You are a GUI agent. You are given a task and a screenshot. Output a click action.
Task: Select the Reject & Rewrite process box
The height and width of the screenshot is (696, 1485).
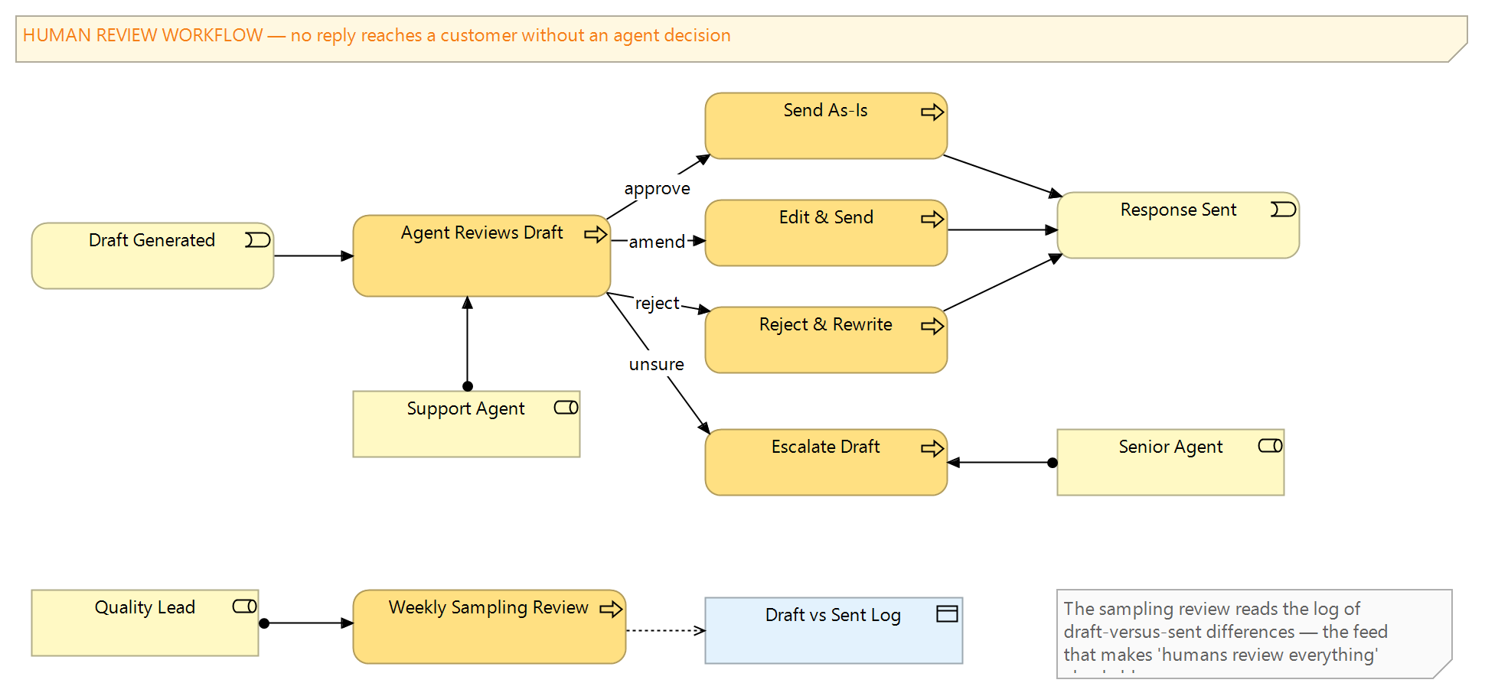pyautogui.click(x=827, y=340)
